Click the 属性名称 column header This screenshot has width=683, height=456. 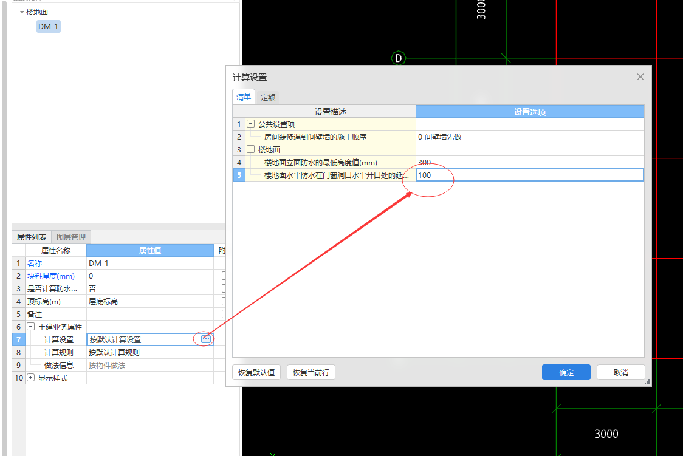click(56, 251)
